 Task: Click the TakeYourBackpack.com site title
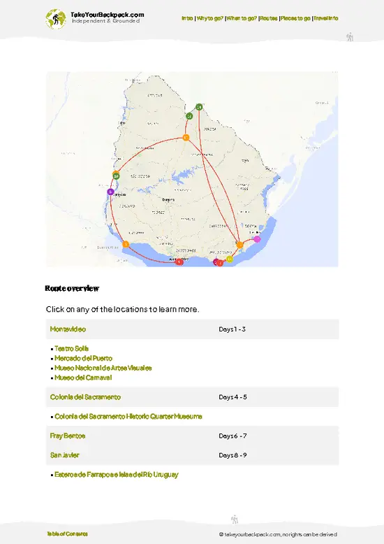pyautogui.click(x=107, y=15)
